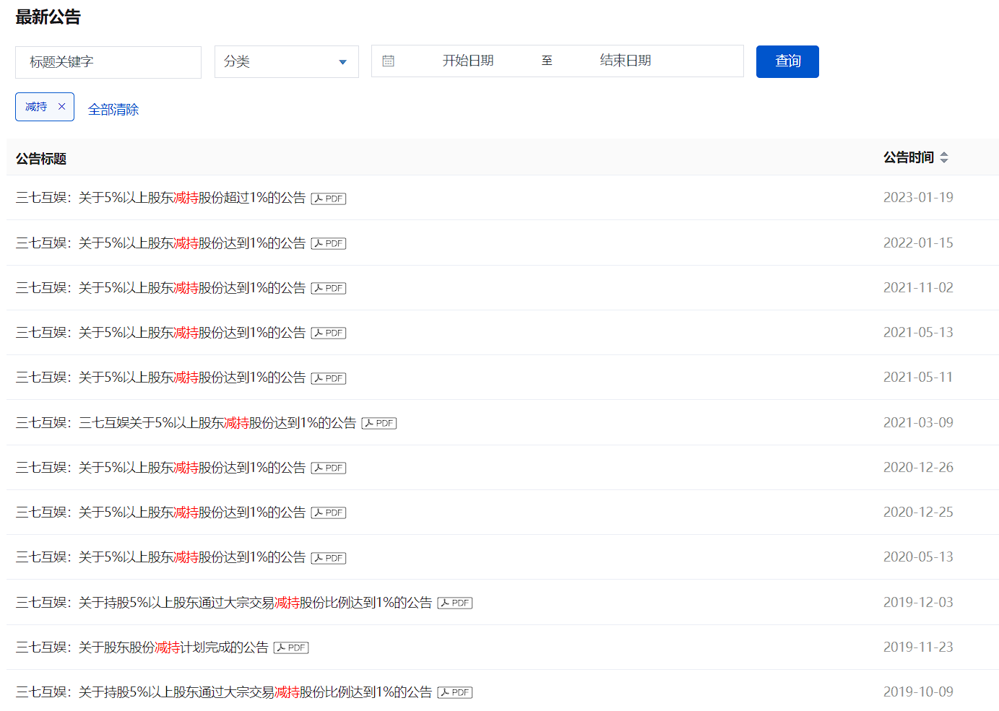Focus the 标题关键字 keyword input
The height and width of the screenshot is (711, 999).
(x=108, y=62)
